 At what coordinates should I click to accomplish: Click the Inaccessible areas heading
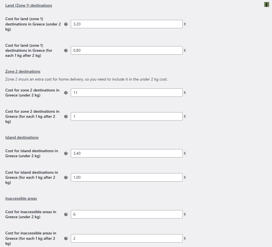click(x=21, y=198)
